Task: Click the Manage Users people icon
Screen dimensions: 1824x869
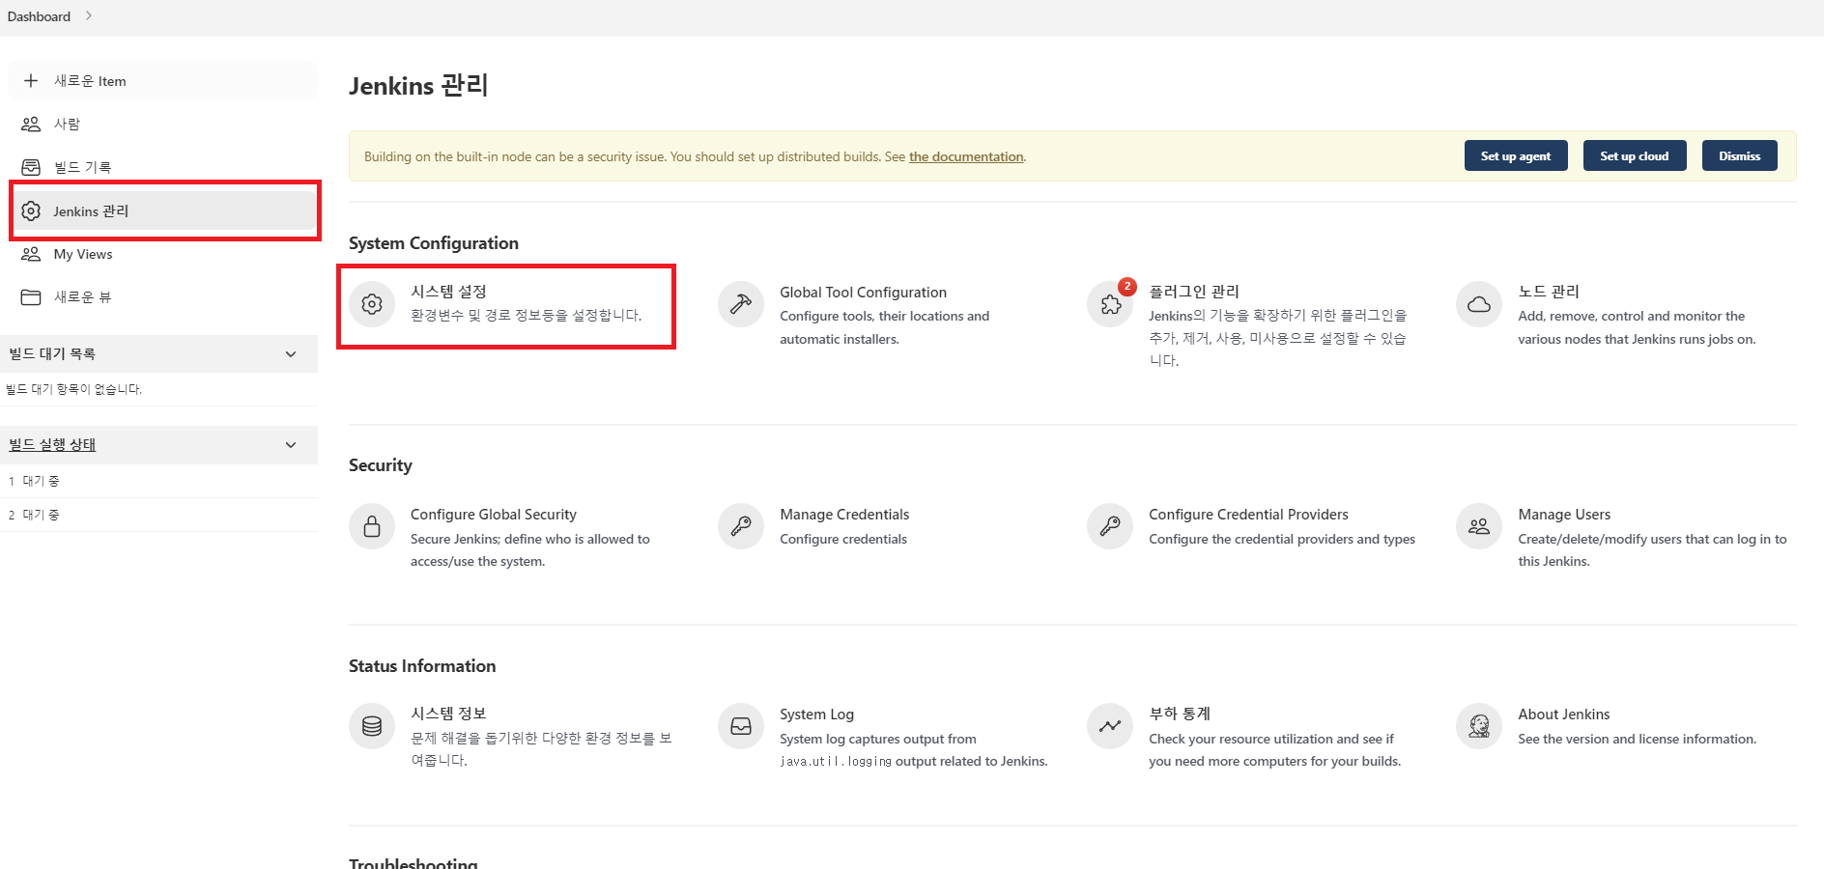Action: (1479, 526)
